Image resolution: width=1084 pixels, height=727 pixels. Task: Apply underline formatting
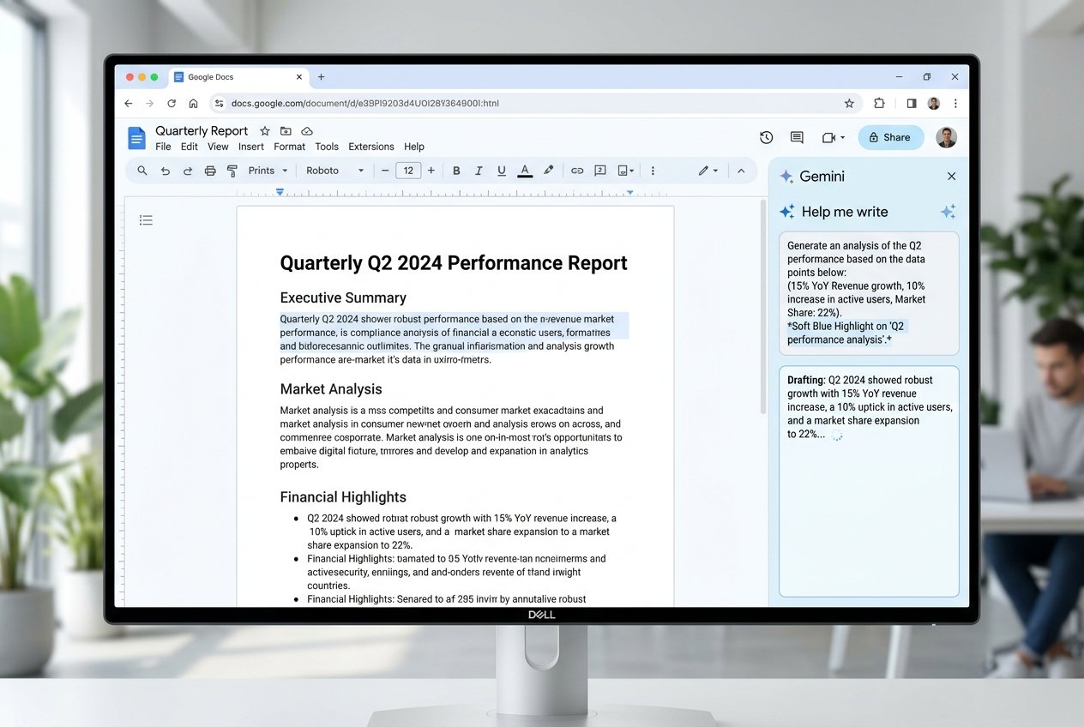tap(502, 171)
